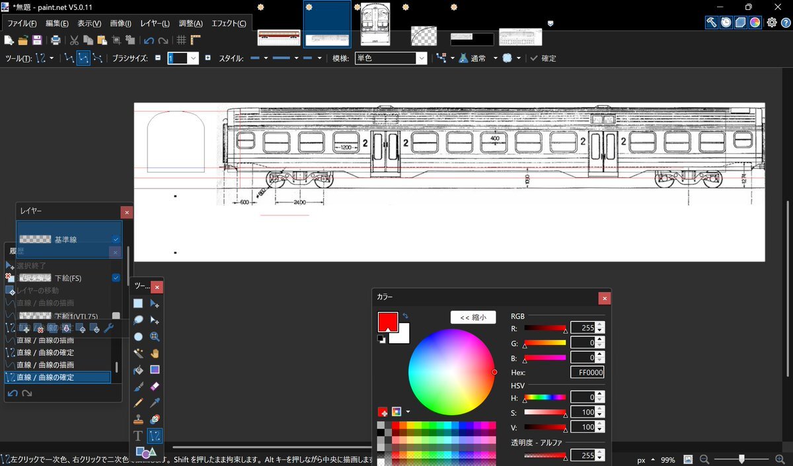Select the Pan hand tool
The height and width of the screenshot is (466, 793).
(155, 353)
